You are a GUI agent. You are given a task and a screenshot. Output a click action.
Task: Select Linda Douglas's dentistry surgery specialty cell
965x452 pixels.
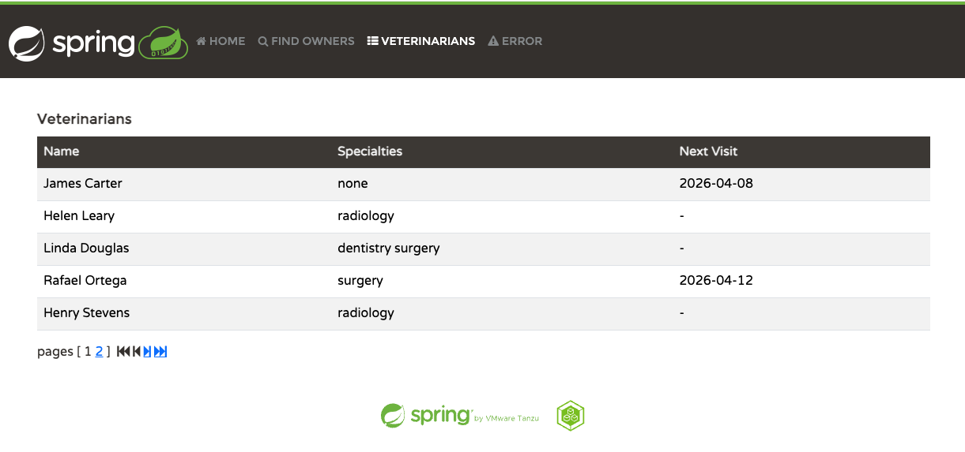(388, 248)
